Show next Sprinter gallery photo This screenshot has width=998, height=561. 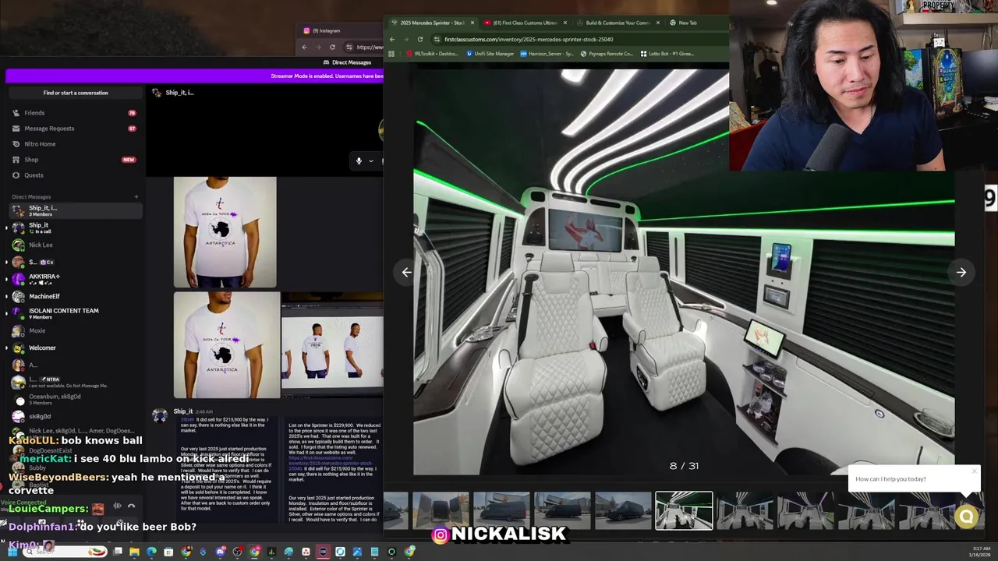tap(961, 273)
